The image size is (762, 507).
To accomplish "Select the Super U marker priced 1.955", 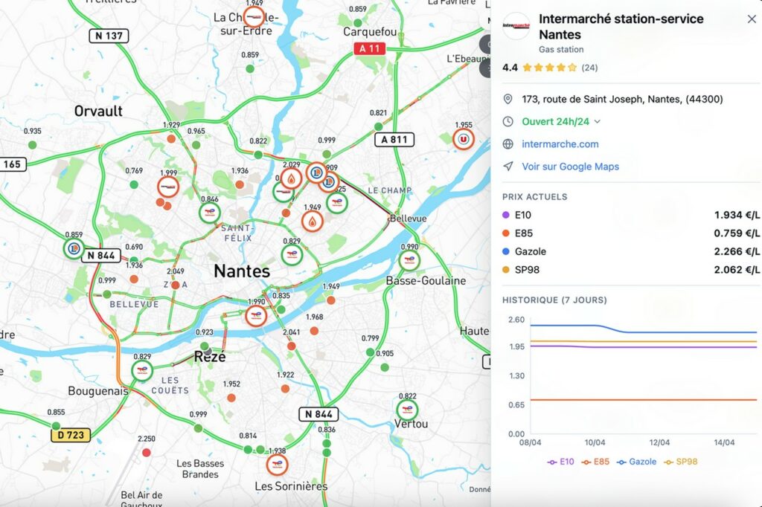I will (x=464, y=139).
